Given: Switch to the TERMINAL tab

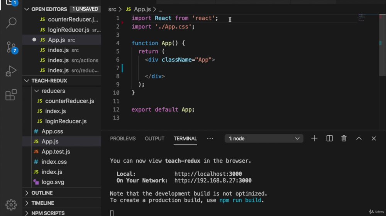Looking at the screenshot, I should [185, 138].
